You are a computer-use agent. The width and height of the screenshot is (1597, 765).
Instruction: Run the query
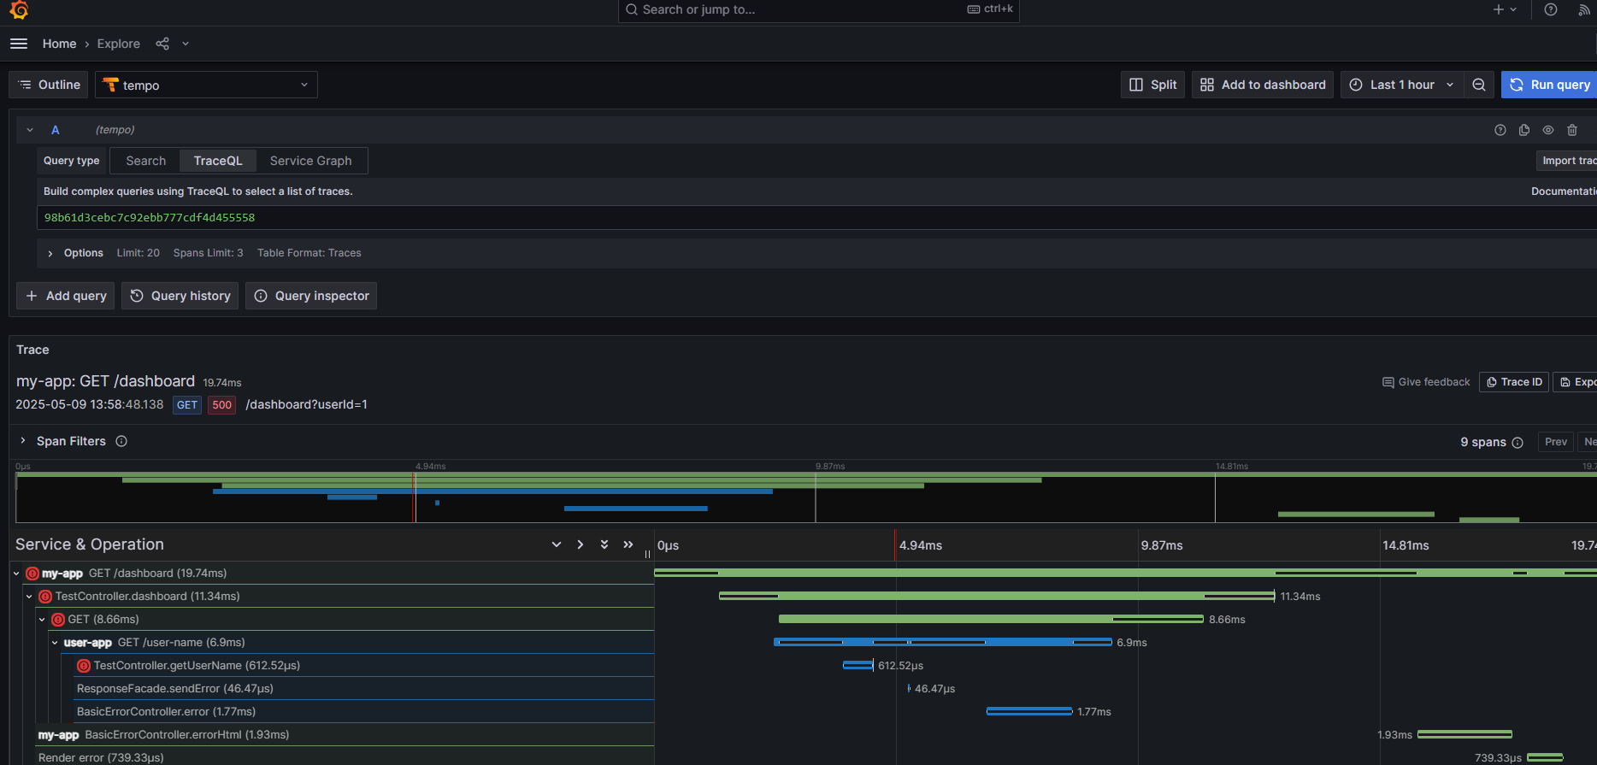[x=1549, y=85]
